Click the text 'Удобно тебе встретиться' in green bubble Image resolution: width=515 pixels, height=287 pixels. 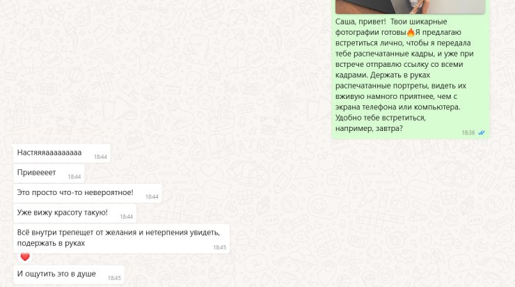(381, 118)
